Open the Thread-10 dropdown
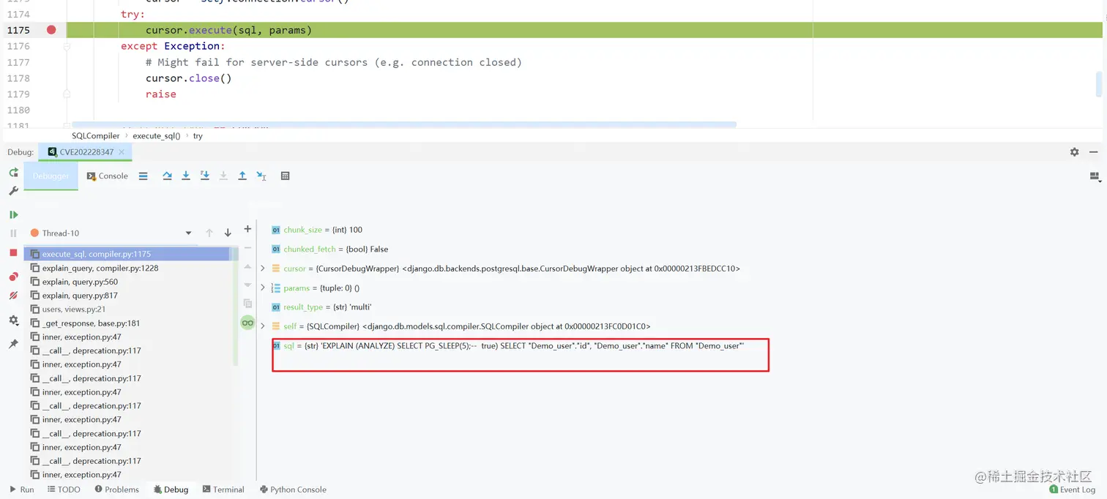Image resolution: width=1107 pixels, height=499 pixels. pos(188,233)
